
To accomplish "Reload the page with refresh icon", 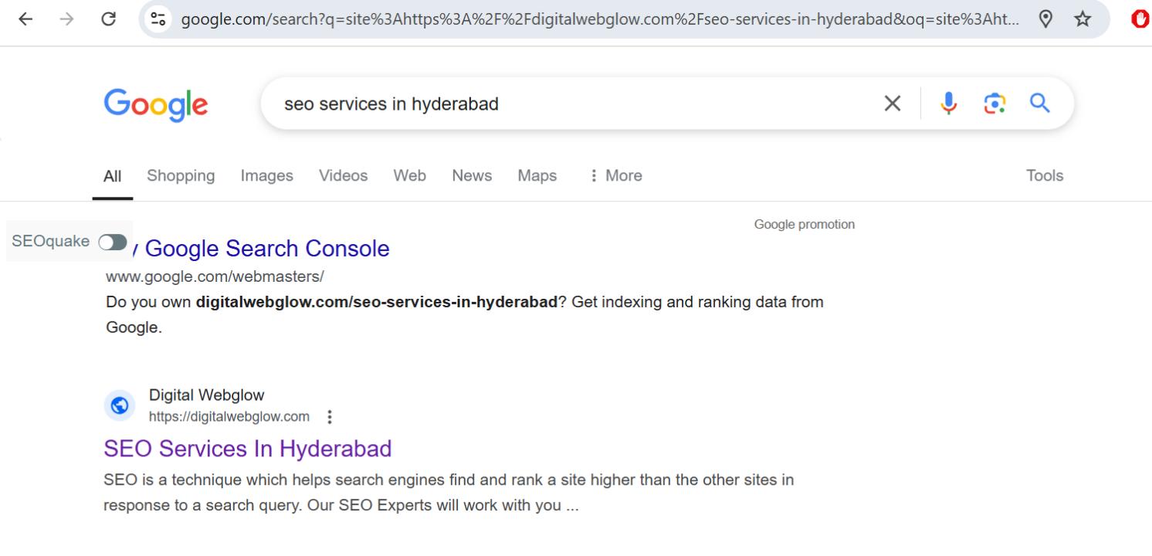I will (108, 19).
